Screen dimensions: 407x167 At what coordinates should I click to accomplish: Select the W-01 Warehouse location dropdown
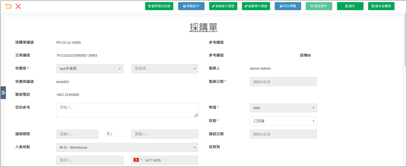tap(127, 147)
